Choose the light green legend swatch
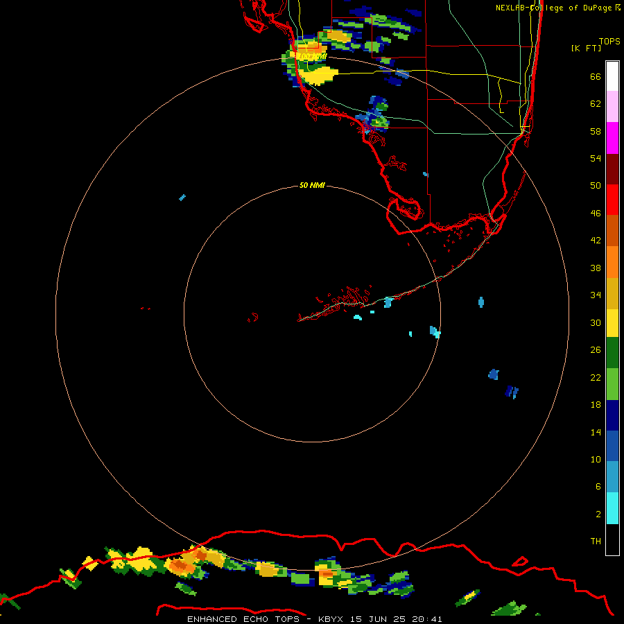This screenshot has width=624, height=624. pyautogui.click(x=612, y=384)
